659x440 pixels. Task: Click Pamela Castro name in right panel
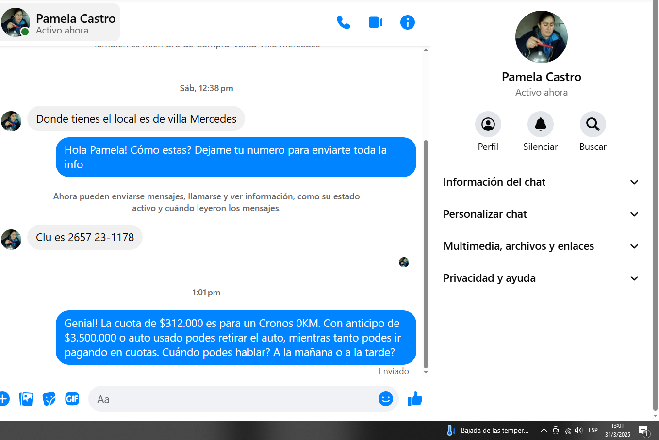coord(542,77)
